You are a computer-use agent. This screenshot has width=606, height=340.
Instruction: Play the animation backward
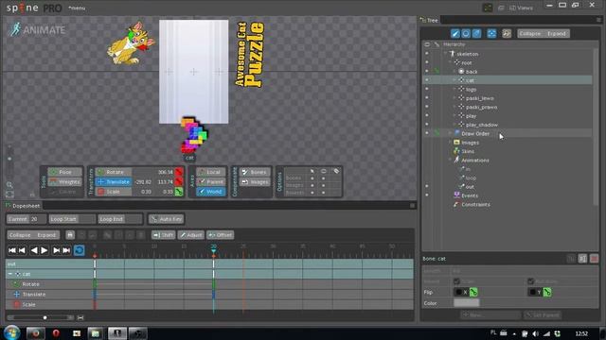(x=34, y=250)
